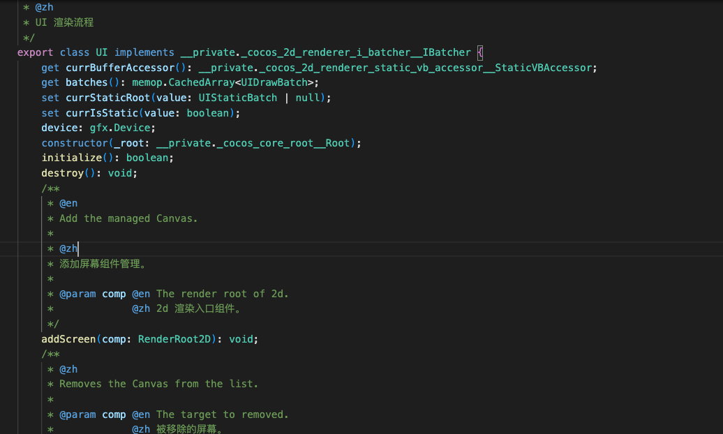
Task: Click 'currBufferAccessor' getter name
Action: (x=120, y=68)
